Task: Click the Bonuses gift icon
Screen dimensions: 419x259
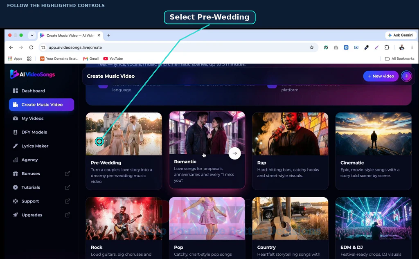Action: click(15, 173)
